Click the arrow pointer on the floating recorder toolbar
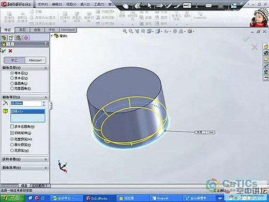The width and height of the screenshot is (269, 202). [150, 6]
